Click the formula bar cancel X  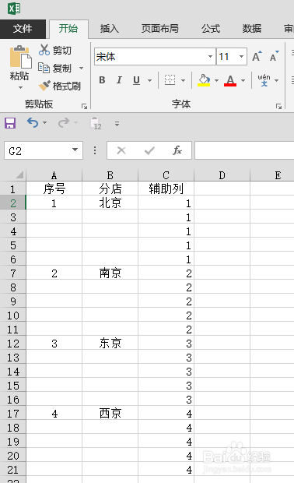click(121, 150)
